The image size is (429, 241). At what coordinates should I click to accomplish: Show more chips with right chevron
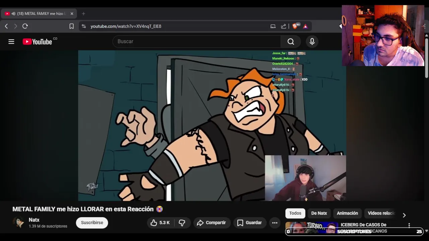tap(404, 215)
